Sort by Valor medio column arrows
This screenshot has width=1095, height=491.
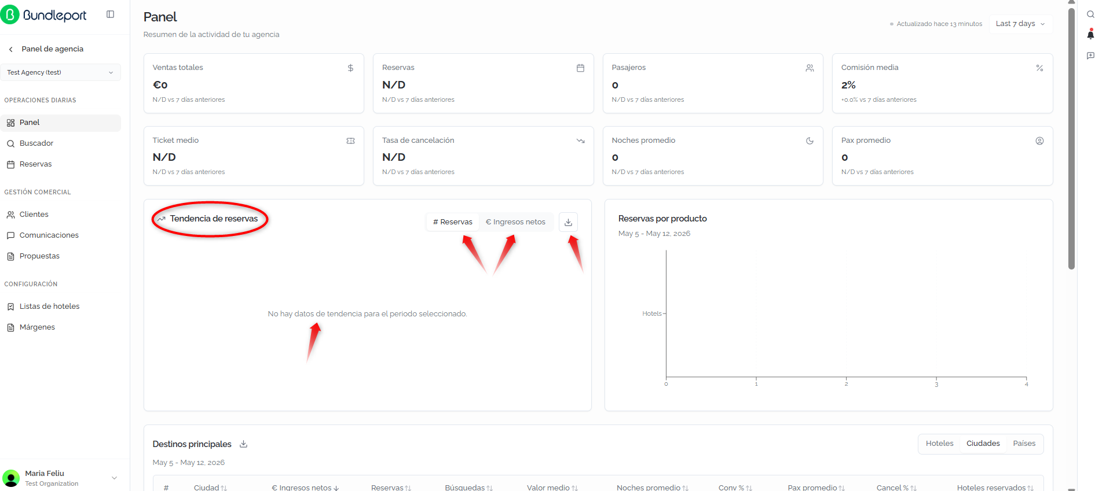575,488
